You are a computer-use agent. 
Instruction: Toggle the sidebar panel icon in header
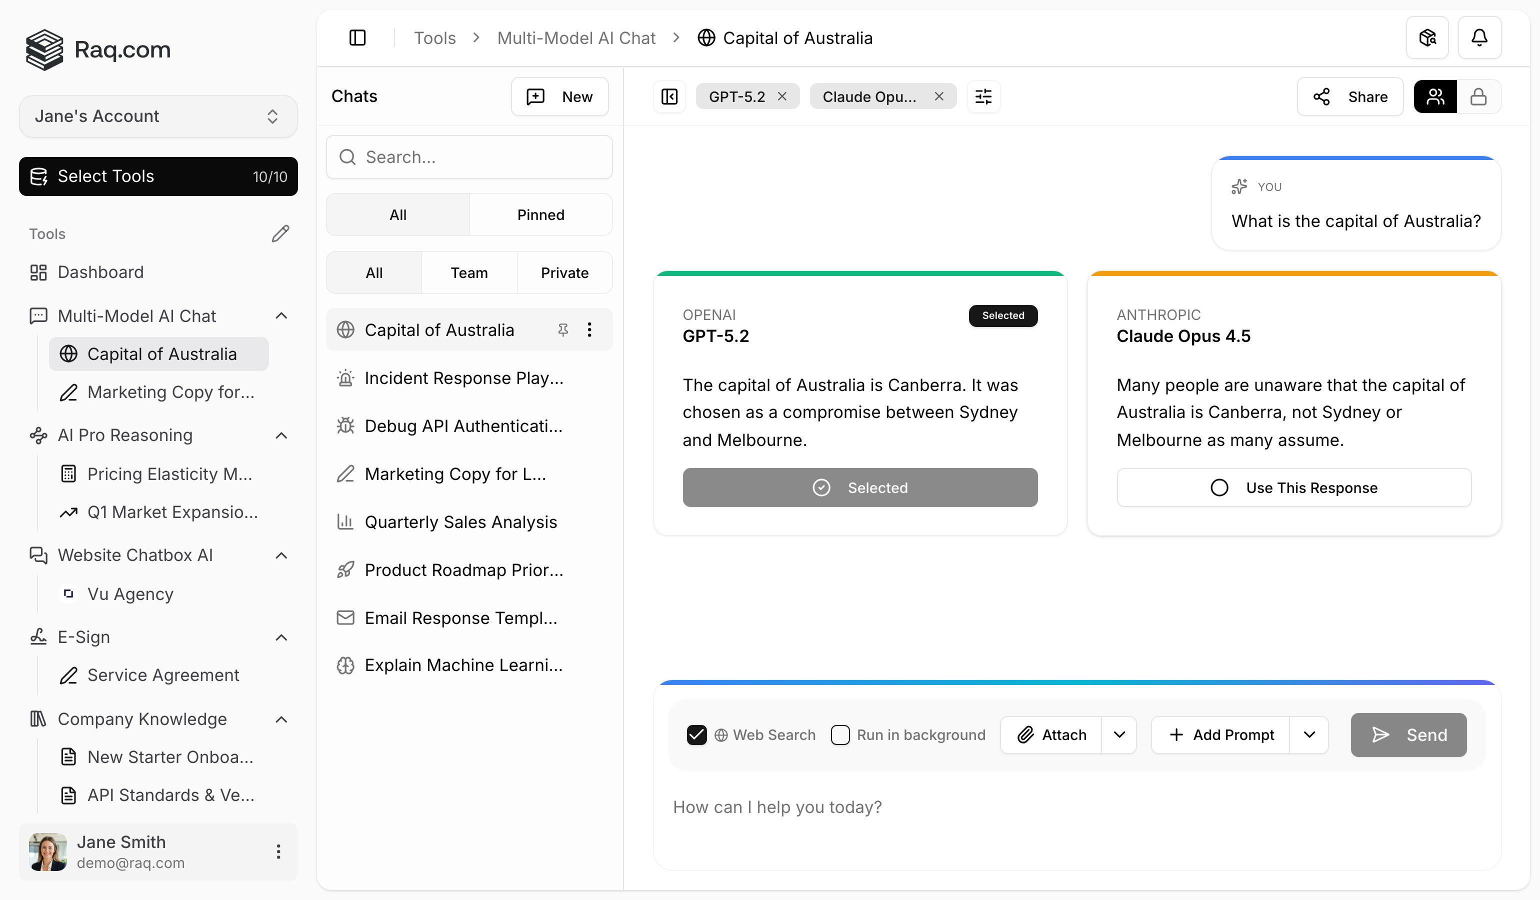(x=357, y=38)
